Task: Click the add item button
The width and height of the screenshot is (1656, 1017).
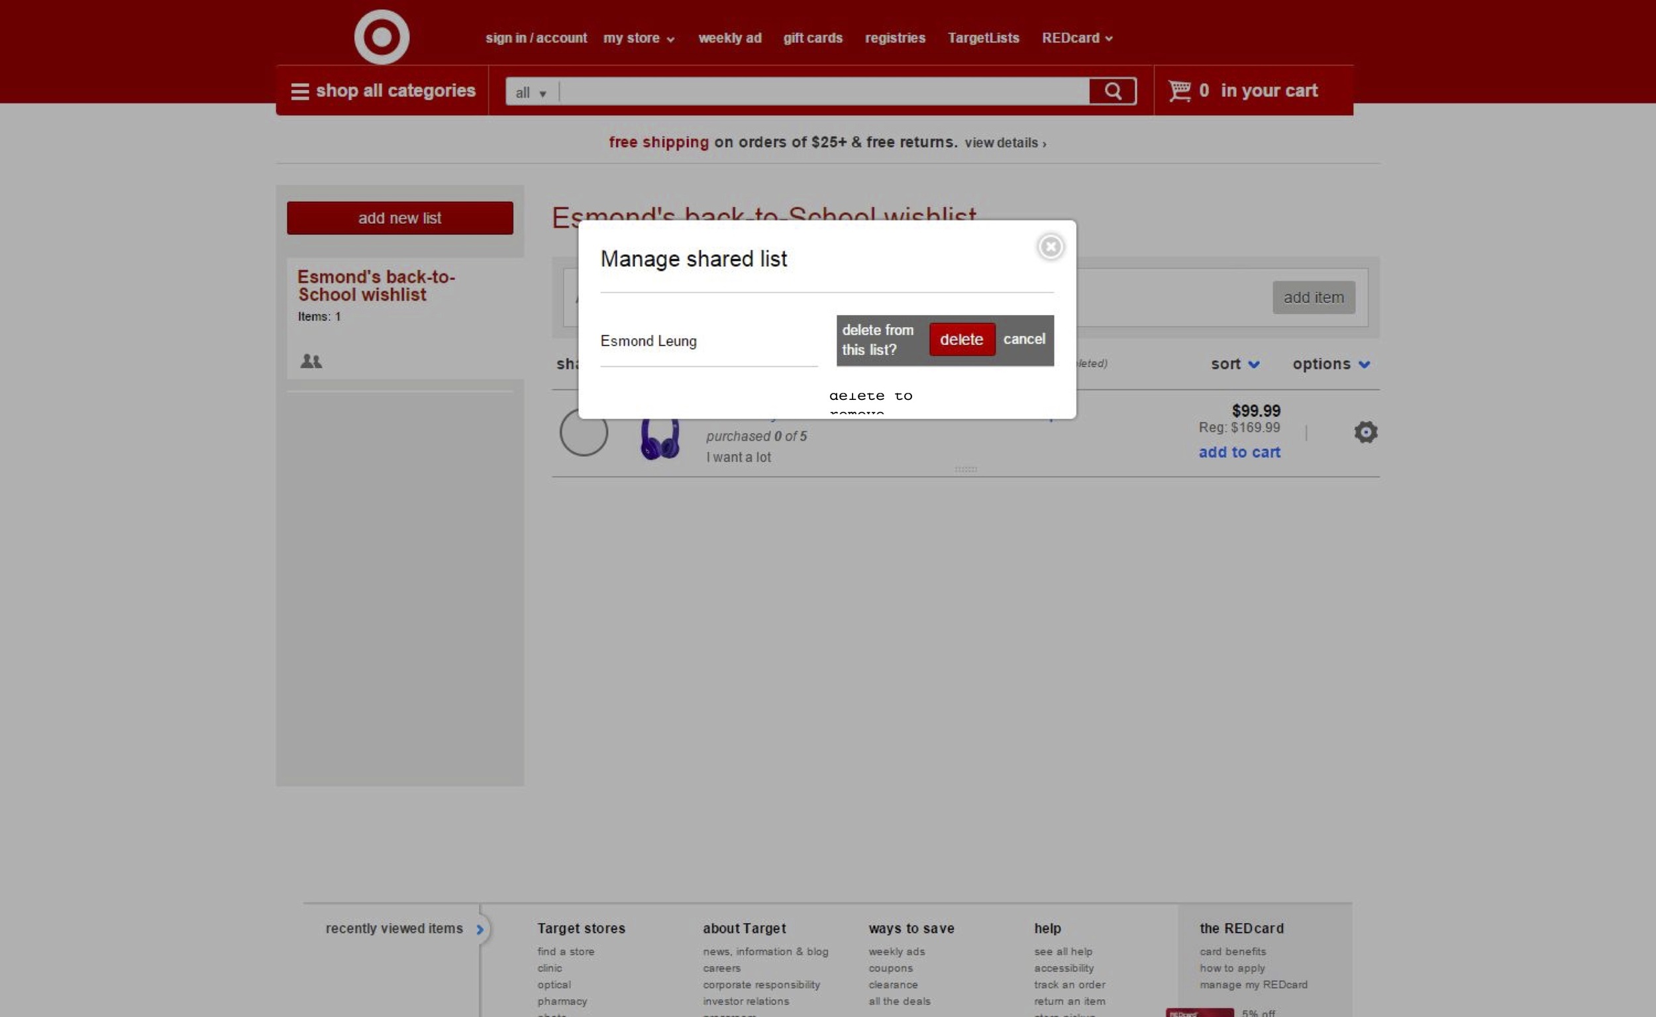Action: click(1313, 297)
